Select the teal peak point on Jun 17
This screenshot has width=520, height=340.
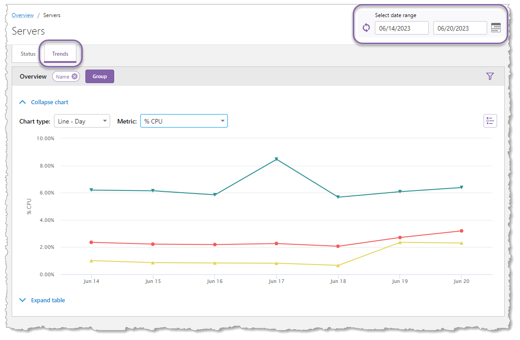click(x=276, y=158)
